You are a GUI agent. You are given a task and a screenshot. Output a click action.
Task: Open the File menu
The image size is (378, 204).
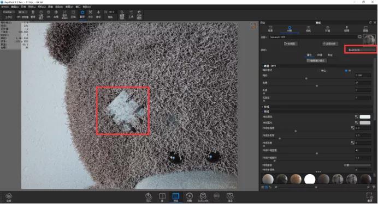(x=5, y=7)
